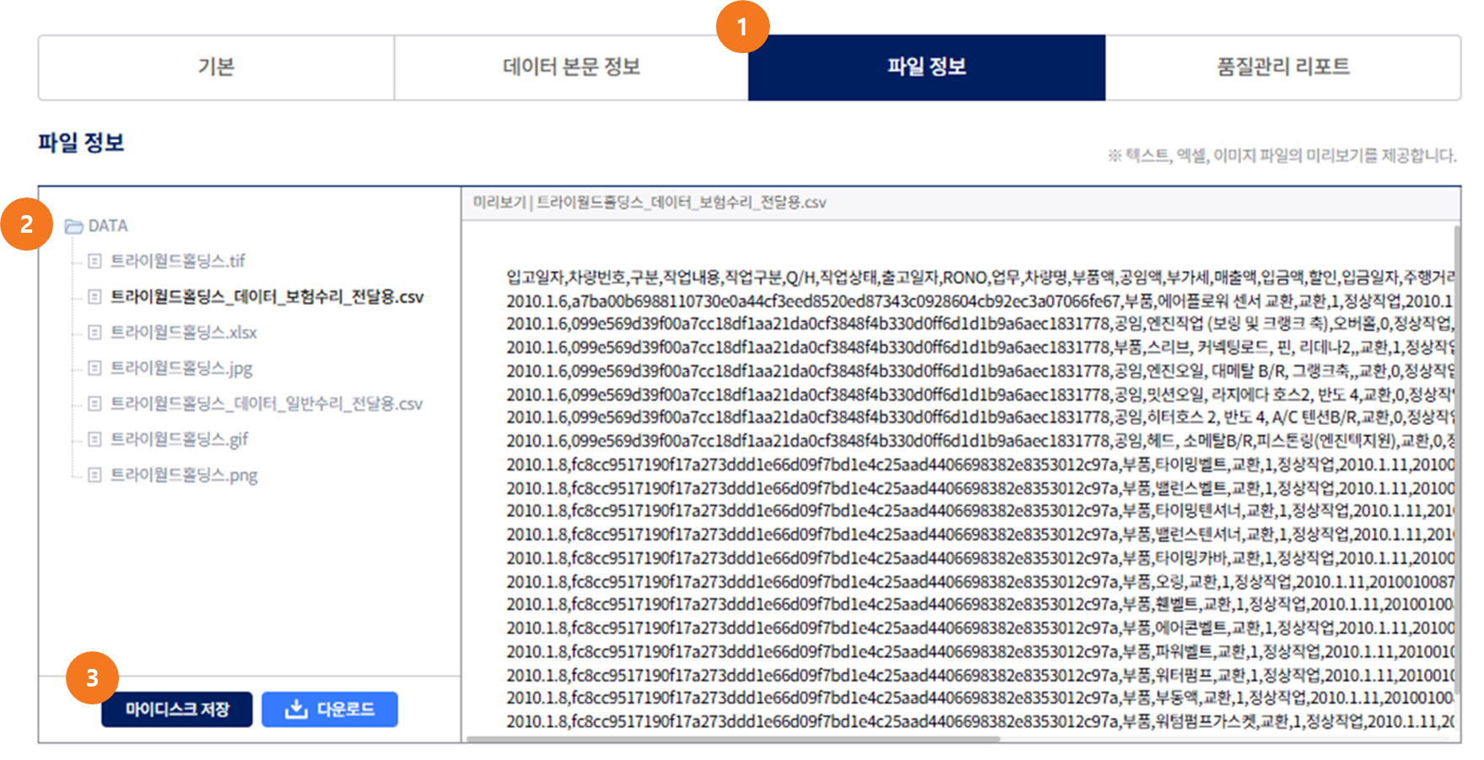Click the file icon beside 트라이월드홀딩스.gif
Screen dimensions: 1484x760
click(x=94, y=439)
